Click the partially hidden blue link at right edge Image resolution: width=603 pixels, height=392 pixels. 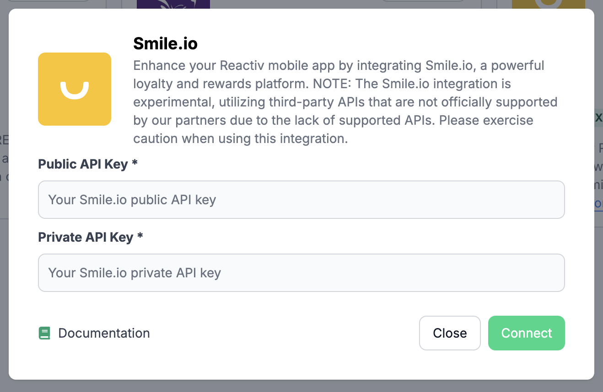point(598,204)
